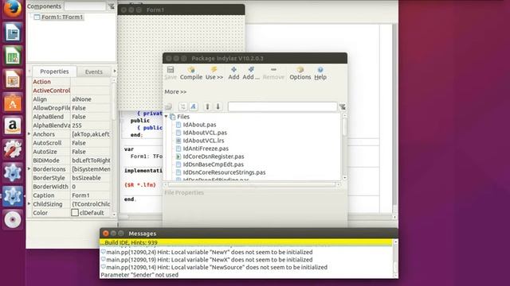The image size is (510, 286).
Task: Click the BorderWidth value 0
Action: tap(74, 187)
